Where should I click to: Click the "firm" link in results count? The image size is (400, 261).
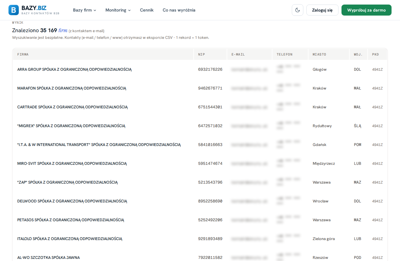63,30
